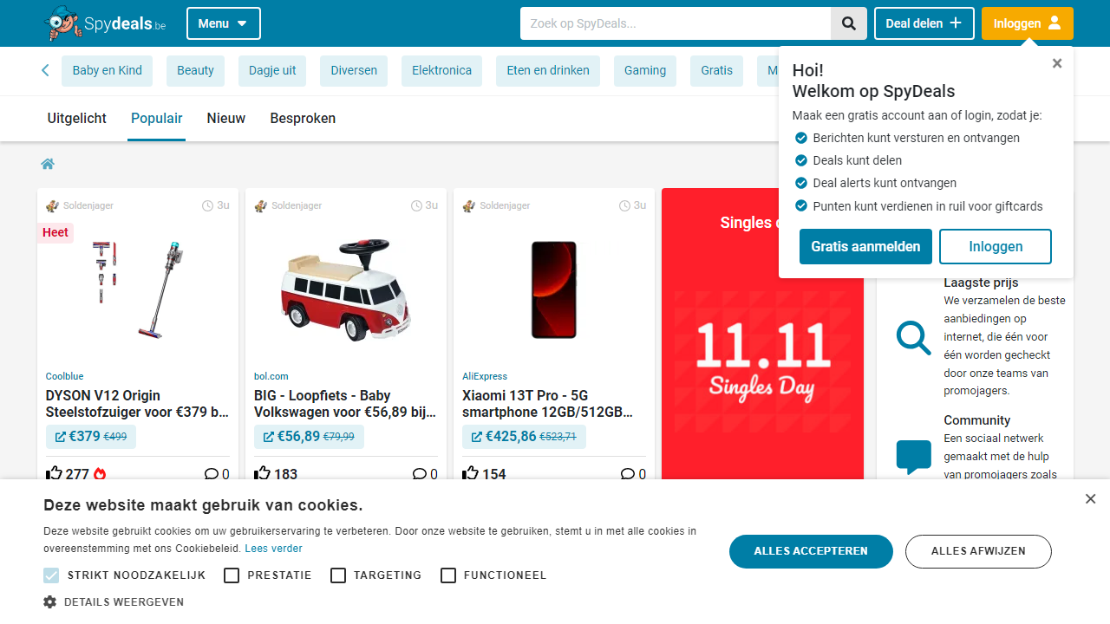Screen dimensions: 1110x624
Task: Enable the FUNCTIONEEL cookies checkbox
Action: 448,575
